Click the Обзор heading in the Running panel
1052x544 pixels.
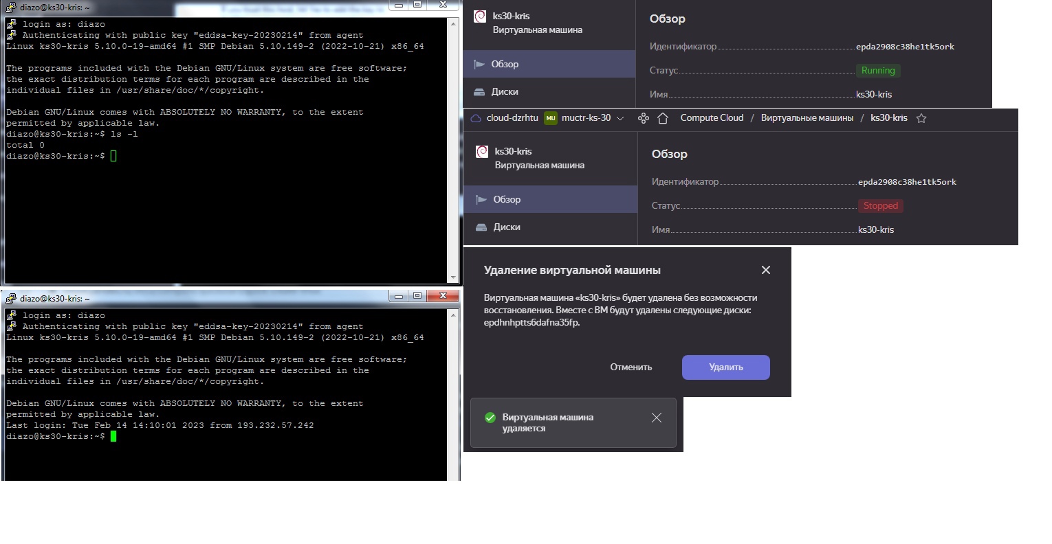point(667,19)
